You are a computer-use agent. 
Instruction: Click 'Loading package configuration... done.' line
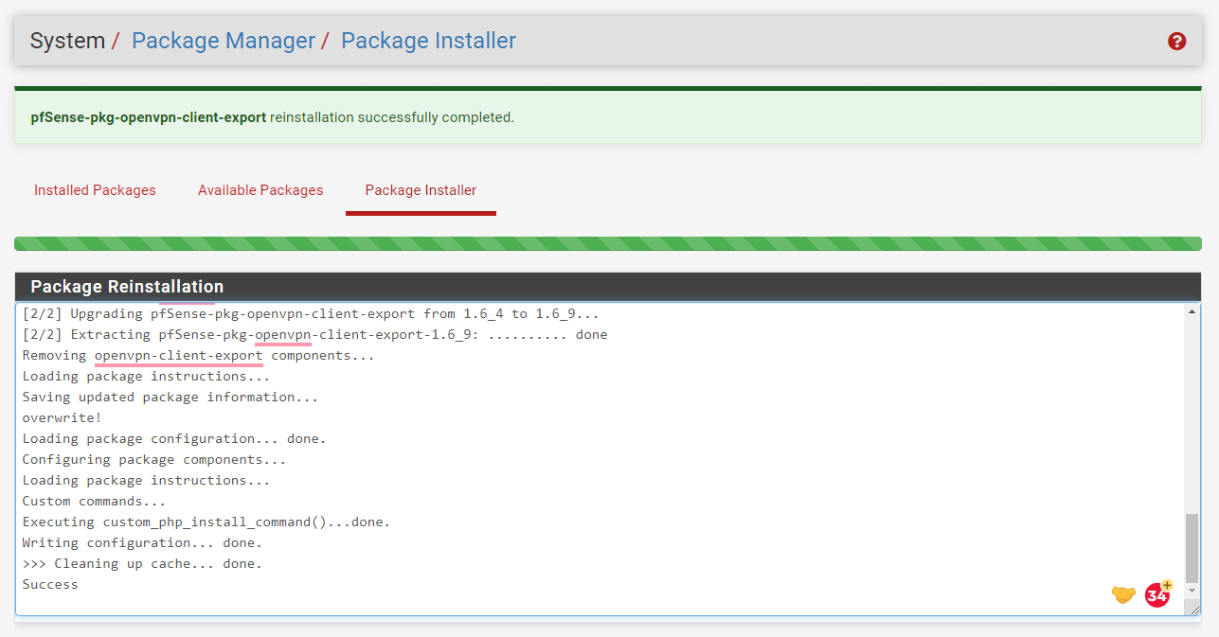pos(174,438)
